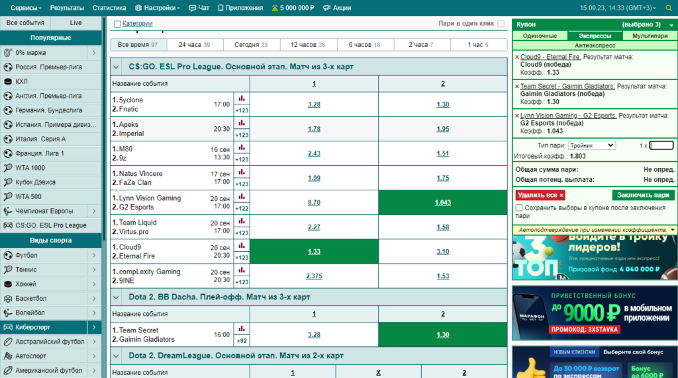Select odds 1.75 for FaZe Clan
The image size is (678, 378).
(443, 178)
